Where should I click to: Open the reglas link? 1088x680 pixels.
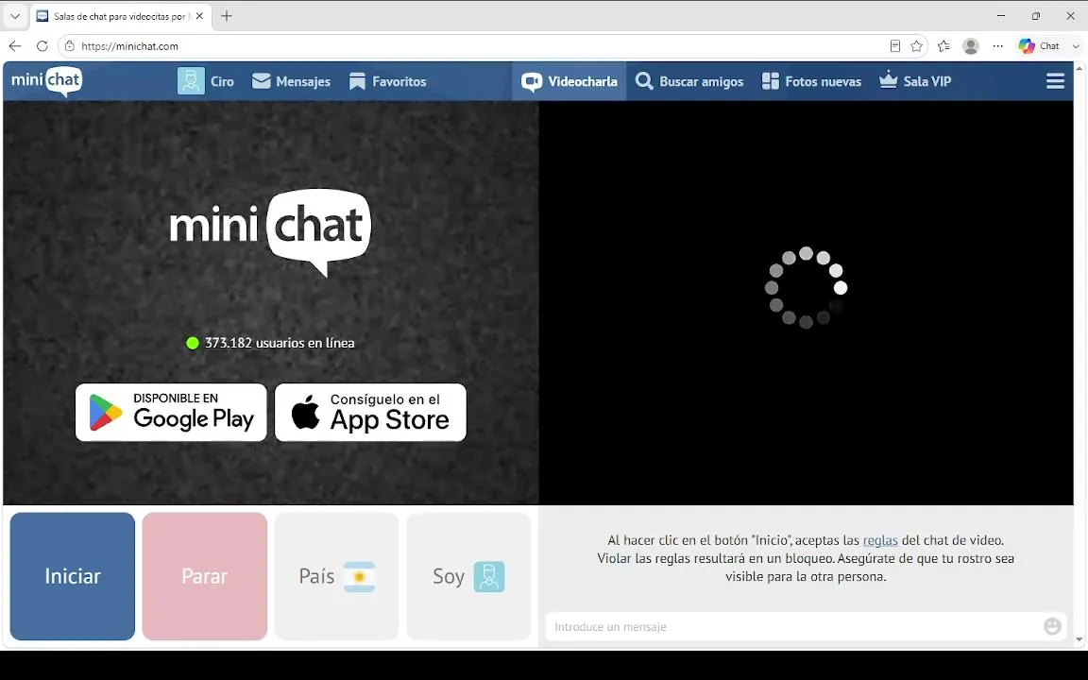pos(880,540)
